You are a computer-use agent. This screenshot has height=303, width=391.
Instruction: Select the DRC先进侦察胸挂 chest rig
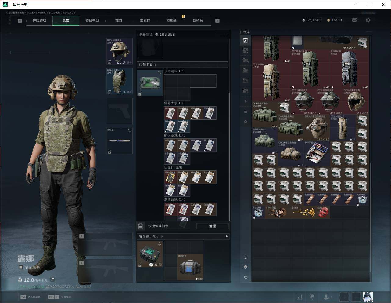click(x=291, y=154)
